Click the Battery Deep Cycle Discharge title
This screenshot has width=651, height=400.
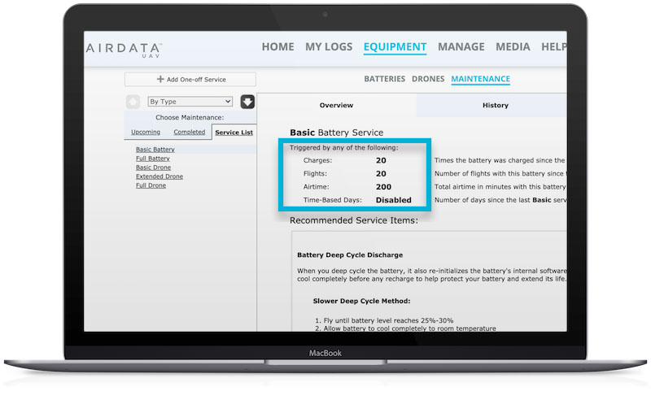pos(350,255)
